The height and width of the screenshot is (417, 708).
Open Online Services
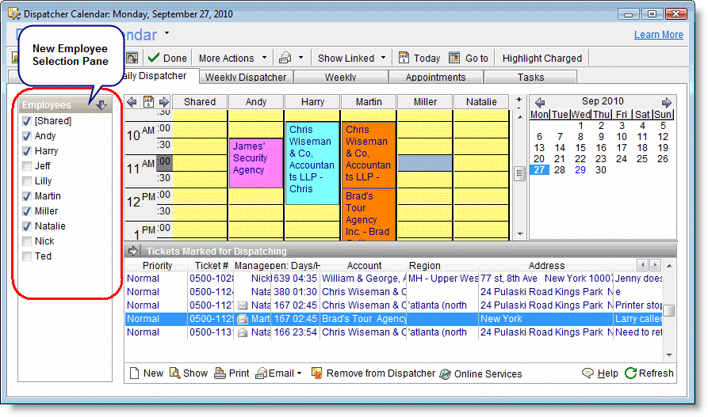(x=481, y=373)
